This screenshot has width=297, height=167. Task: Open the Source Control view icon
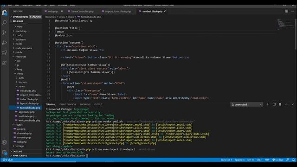point(4,32)
